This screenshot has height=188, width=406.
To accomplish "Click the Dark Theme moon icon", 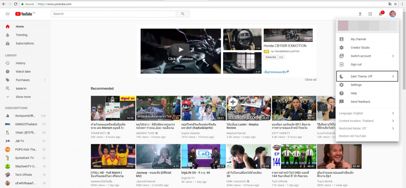I will pyautogui.click(x=342, y=76).
